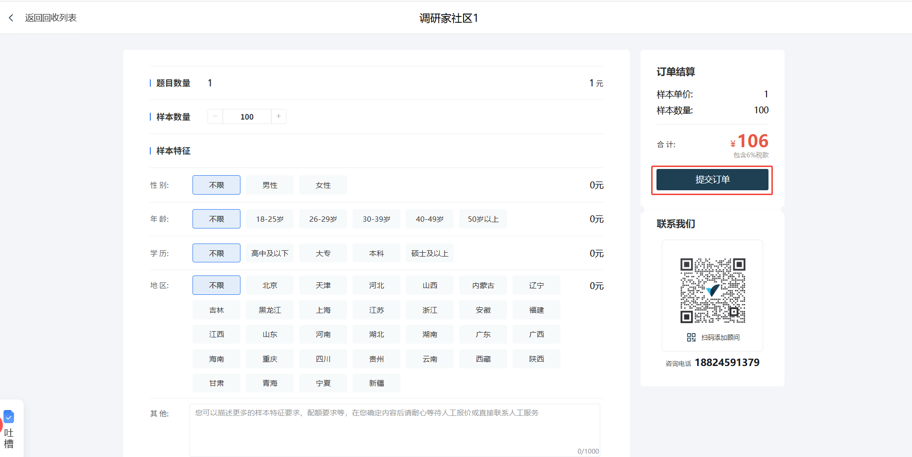This screenshot has width=912, height=457.
Task: Click the 其他 requirements text area
Action: [x=395, y=430]
